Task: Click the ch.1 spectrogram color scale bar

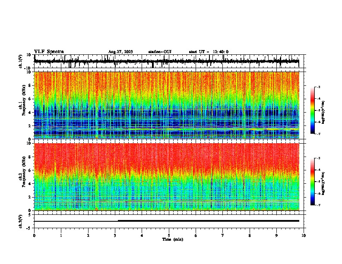Action: tap(313, 110)
